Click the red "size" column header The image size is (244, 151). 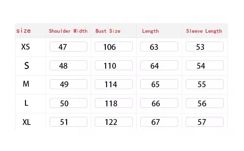pyautogui.click(x=23, y=31)
